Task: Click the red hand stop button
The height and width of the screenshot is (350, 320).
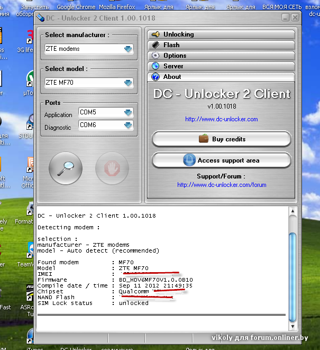Action: tap(112, 168)
